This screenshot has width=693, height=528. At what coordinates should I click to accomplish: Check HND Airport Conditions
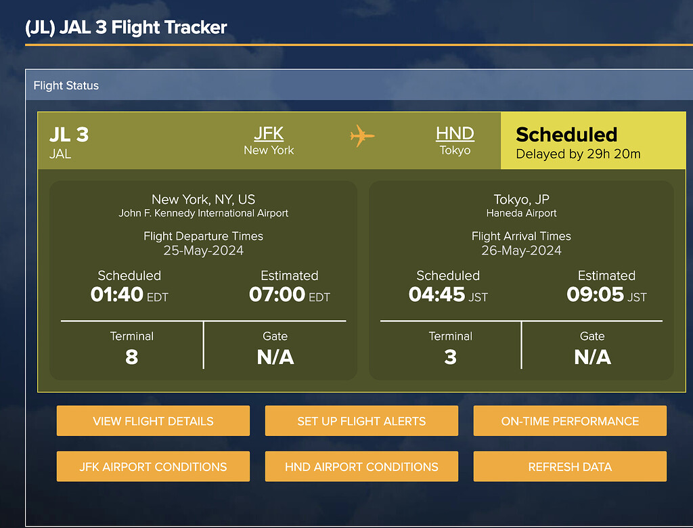point(361,467)
